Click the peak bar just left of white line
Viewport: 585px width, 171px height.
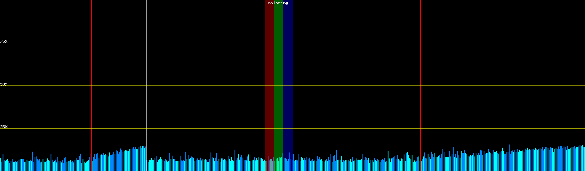coord(140,159)
